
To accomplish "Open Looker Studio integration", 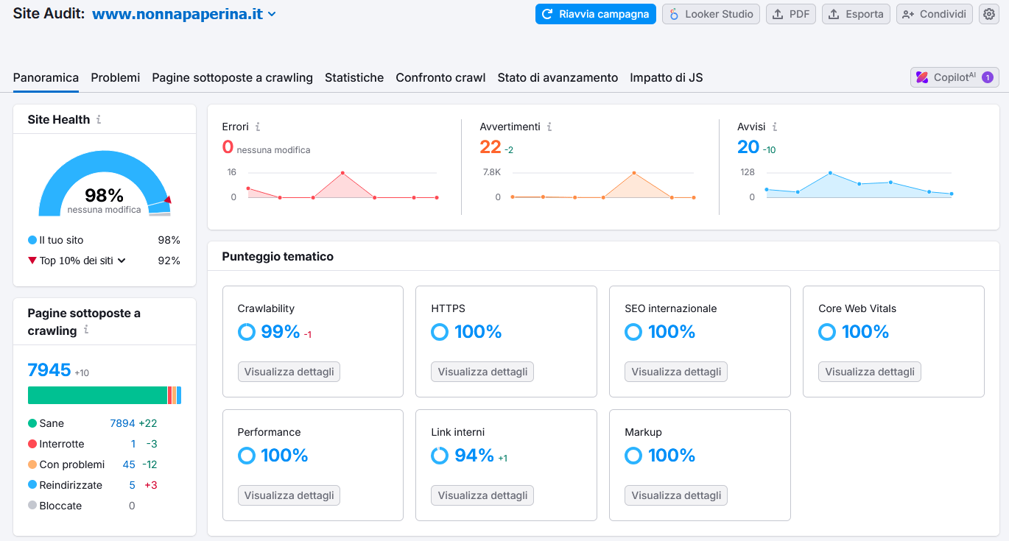I will pyautogui.click(x=711, y=14).
